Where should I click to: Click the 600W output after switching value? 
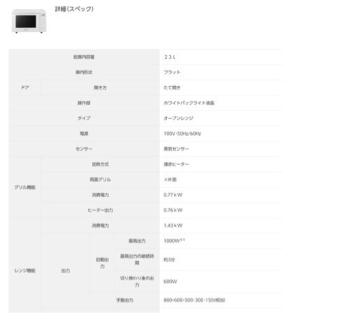point(170,282)
